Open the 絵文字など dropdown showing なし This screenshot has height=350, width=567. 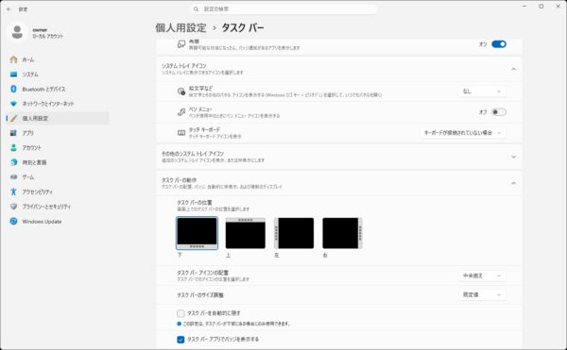click(482, 92)
